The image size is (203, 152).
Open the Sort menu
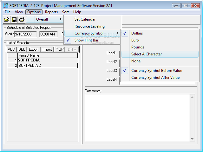(x=65, y=12)
